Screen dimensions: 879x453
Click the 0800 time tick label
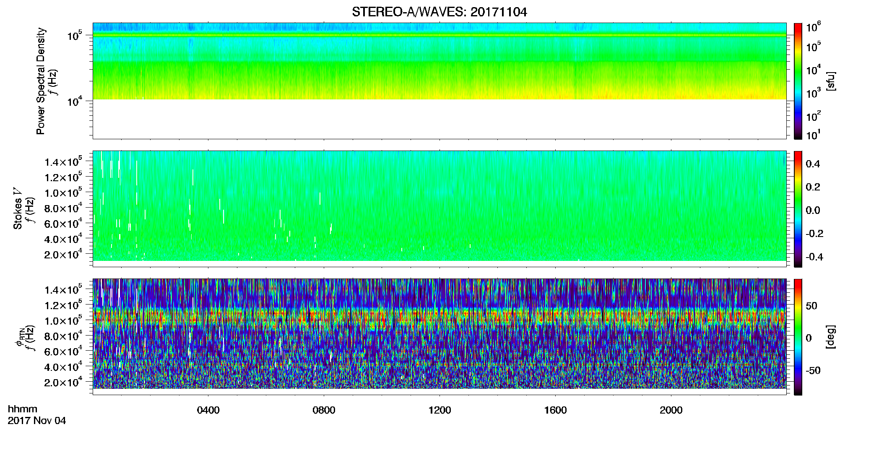324,410
